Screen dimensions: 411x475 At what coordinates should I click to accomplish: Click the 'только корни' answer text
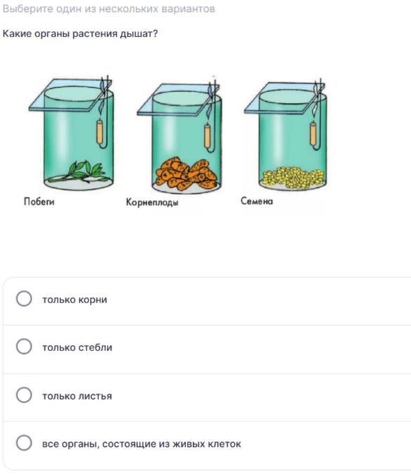pyautogui.click(x=74, y=300)
